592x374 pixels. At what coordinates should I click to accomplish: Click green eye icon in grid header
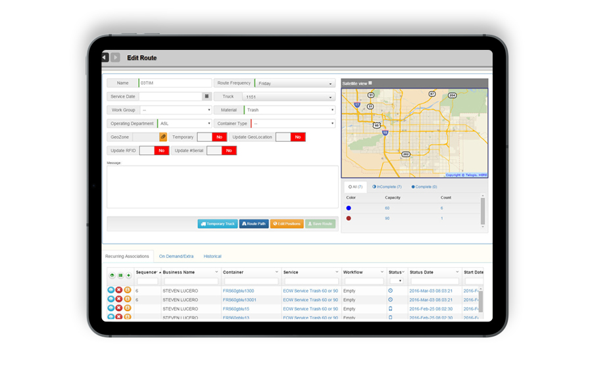tap(112, 276)
